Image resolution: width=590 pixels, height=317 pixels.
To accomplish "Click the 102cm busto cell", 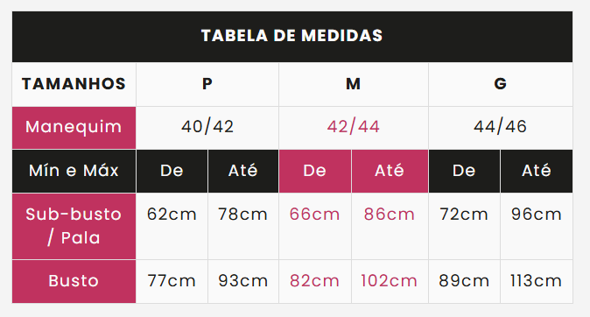I will pos(390,281).
